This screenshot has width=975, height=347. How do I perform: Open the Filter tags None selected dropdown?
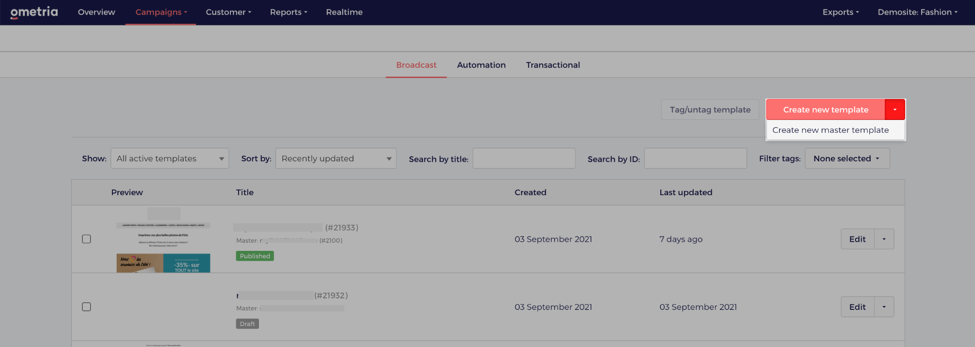click(847, 159)
